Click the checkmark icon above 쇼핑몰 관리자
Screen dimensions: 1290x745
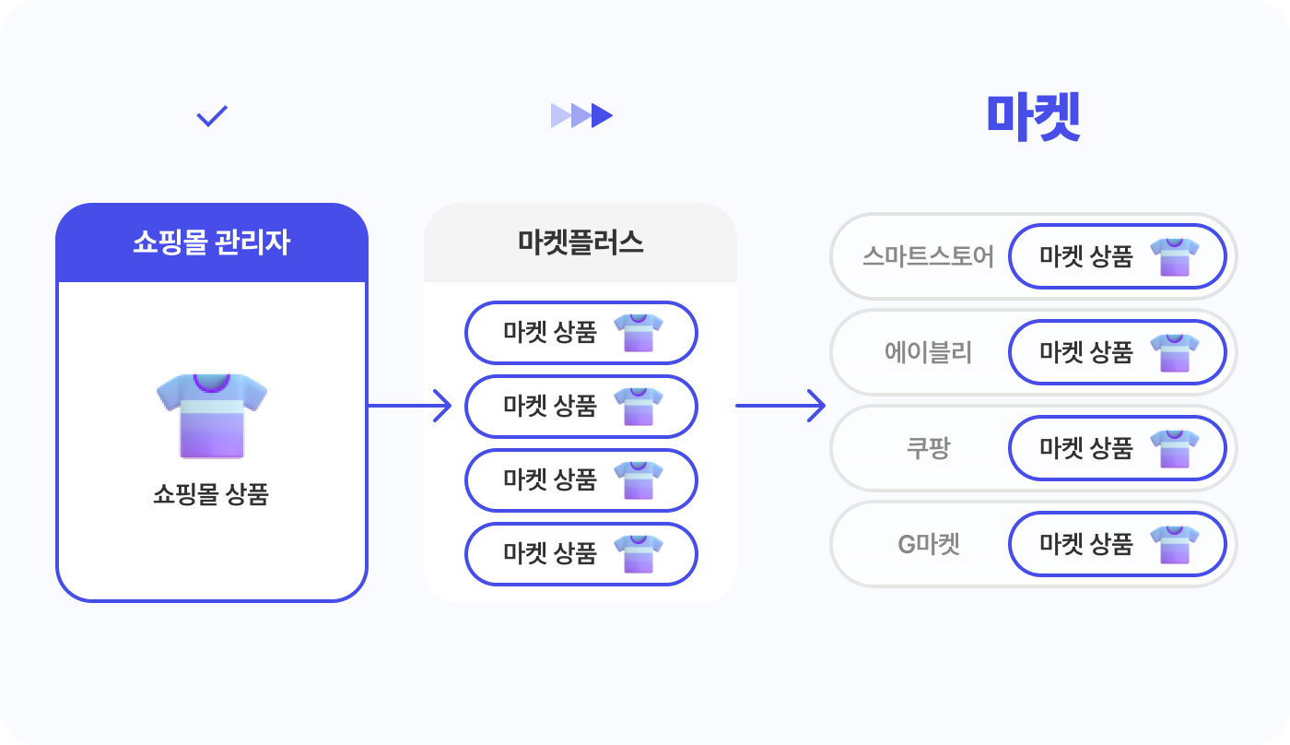tap(212, 116)
